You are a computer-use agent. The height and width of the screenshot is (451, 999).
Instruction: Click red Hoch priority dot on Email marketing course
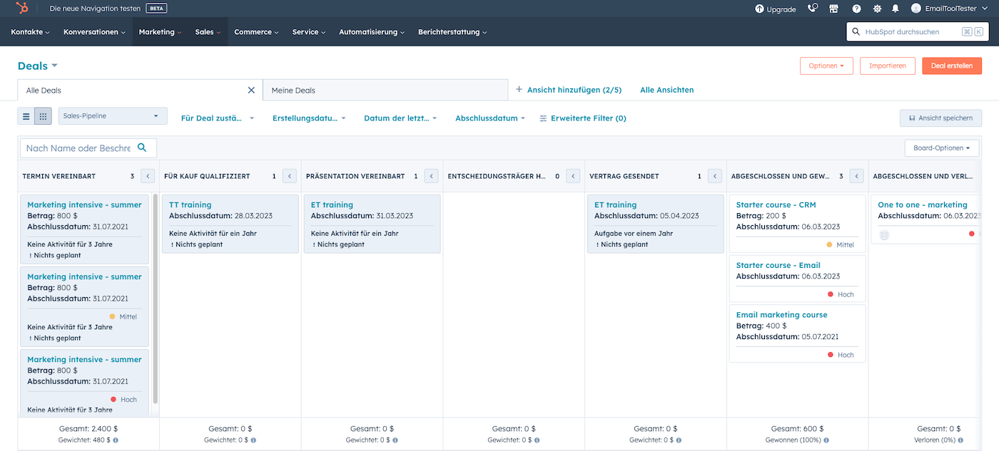[x=830, y=355]
